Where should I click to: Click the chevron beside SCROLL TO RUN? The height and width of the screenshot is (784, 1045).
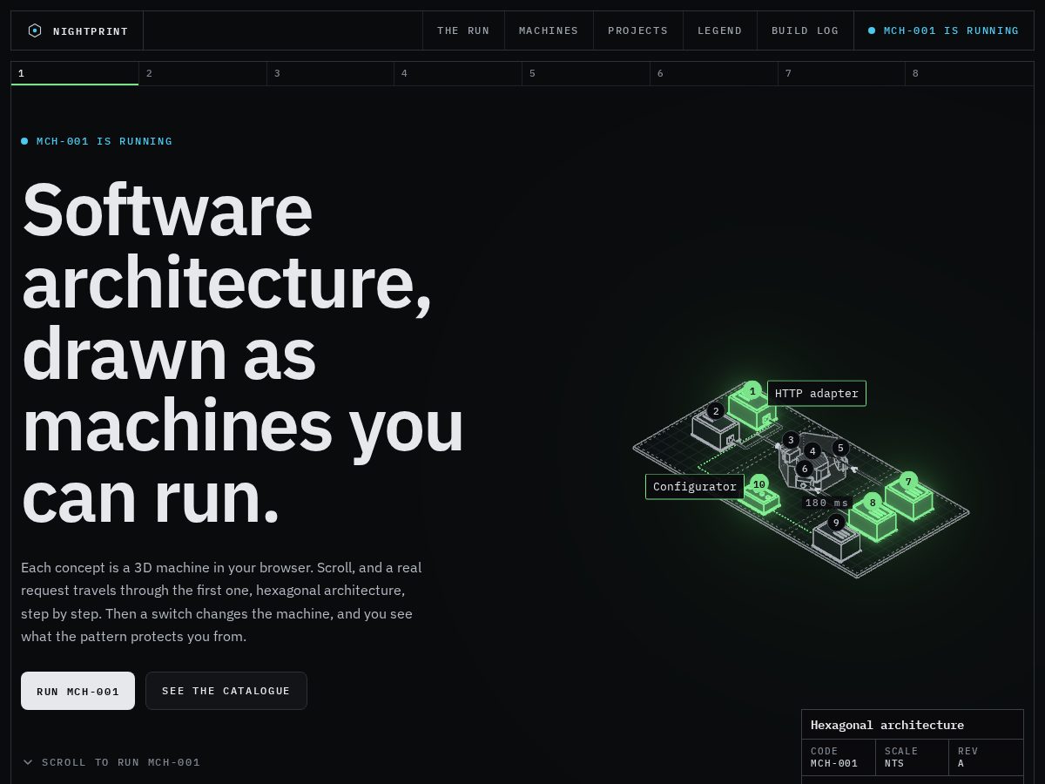click(x=28, y=762)
